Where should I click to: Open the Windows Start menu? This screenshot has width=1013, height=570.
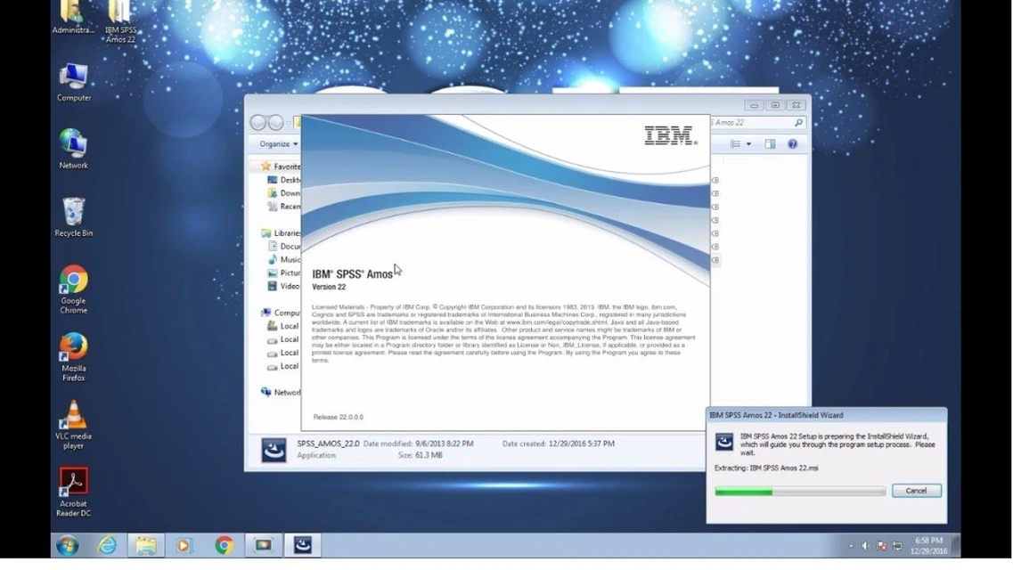[x=67, y=545]
